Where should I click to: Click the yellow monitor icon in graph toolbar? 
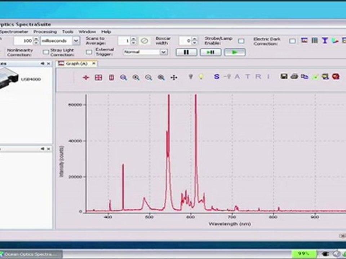[325, 77]
